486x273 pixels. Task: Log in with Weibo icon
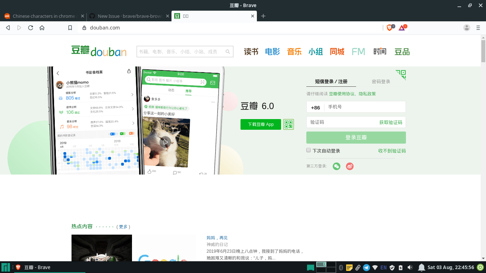click(350, 166)
